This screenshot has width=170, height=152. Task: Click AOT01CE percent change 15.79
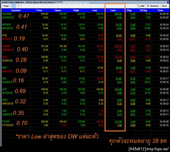(147, 93)
